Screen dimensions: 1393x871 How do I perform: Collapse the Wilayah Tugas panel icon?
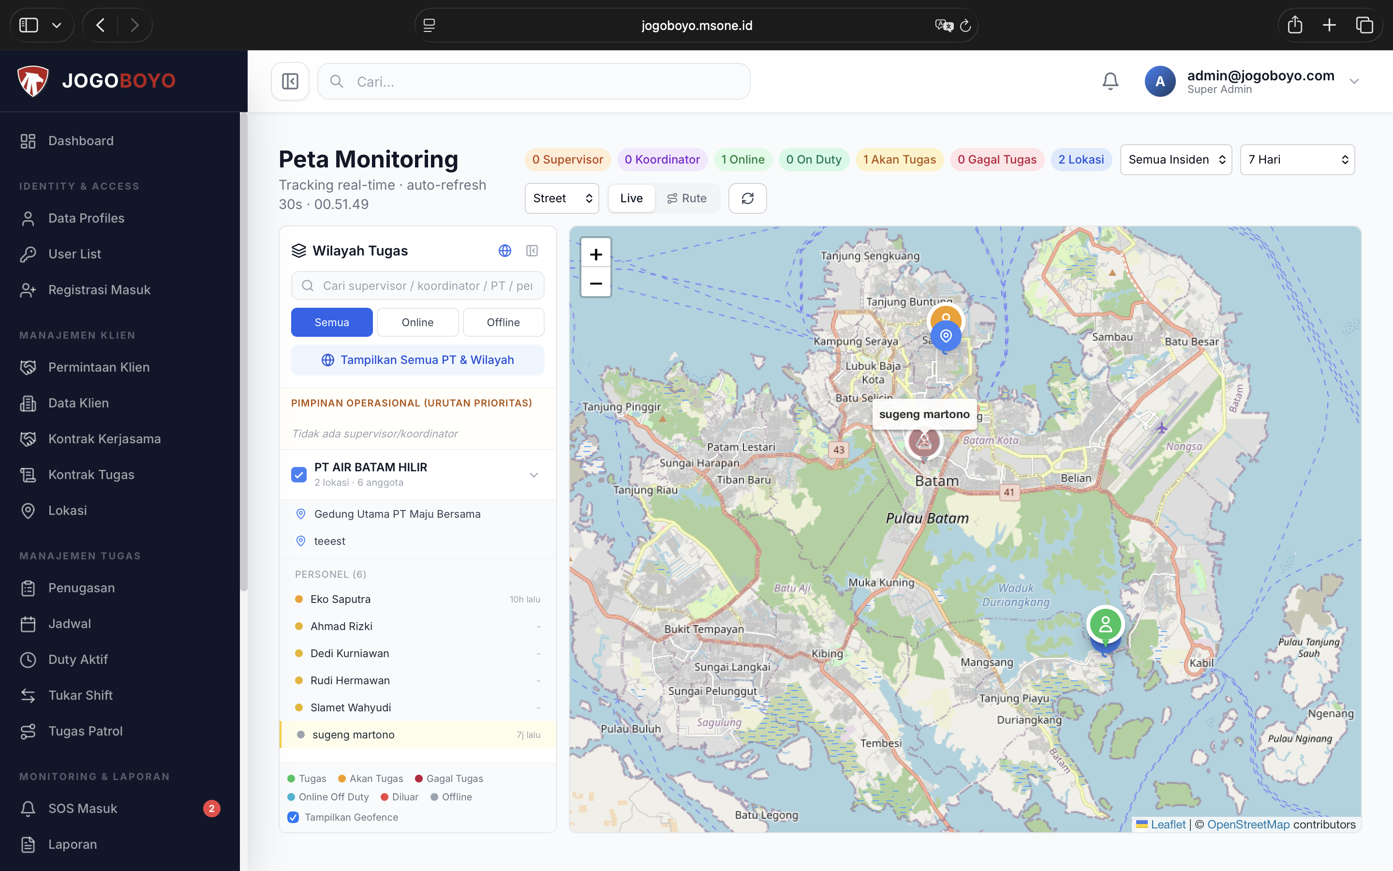532,251
